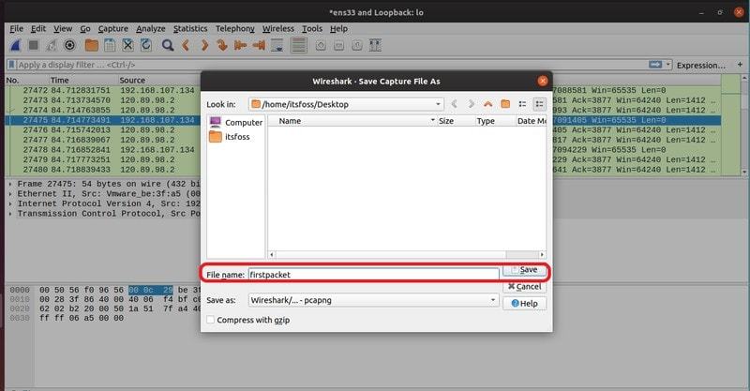
Task: Click the blue shark fin start capture icon
Action: click(x=16, y=45)
